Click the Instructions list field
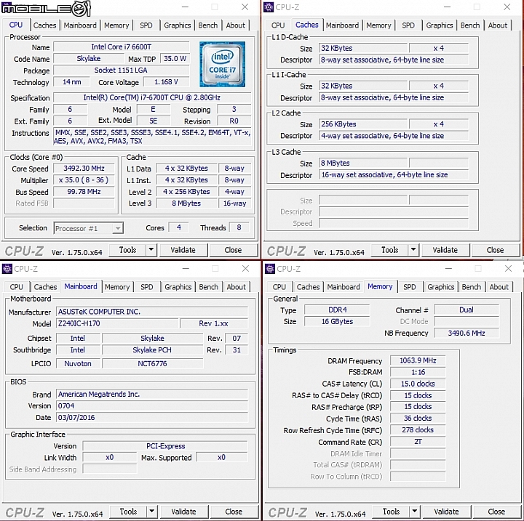This screenshot has width=524, height=521. click(152, 137)
